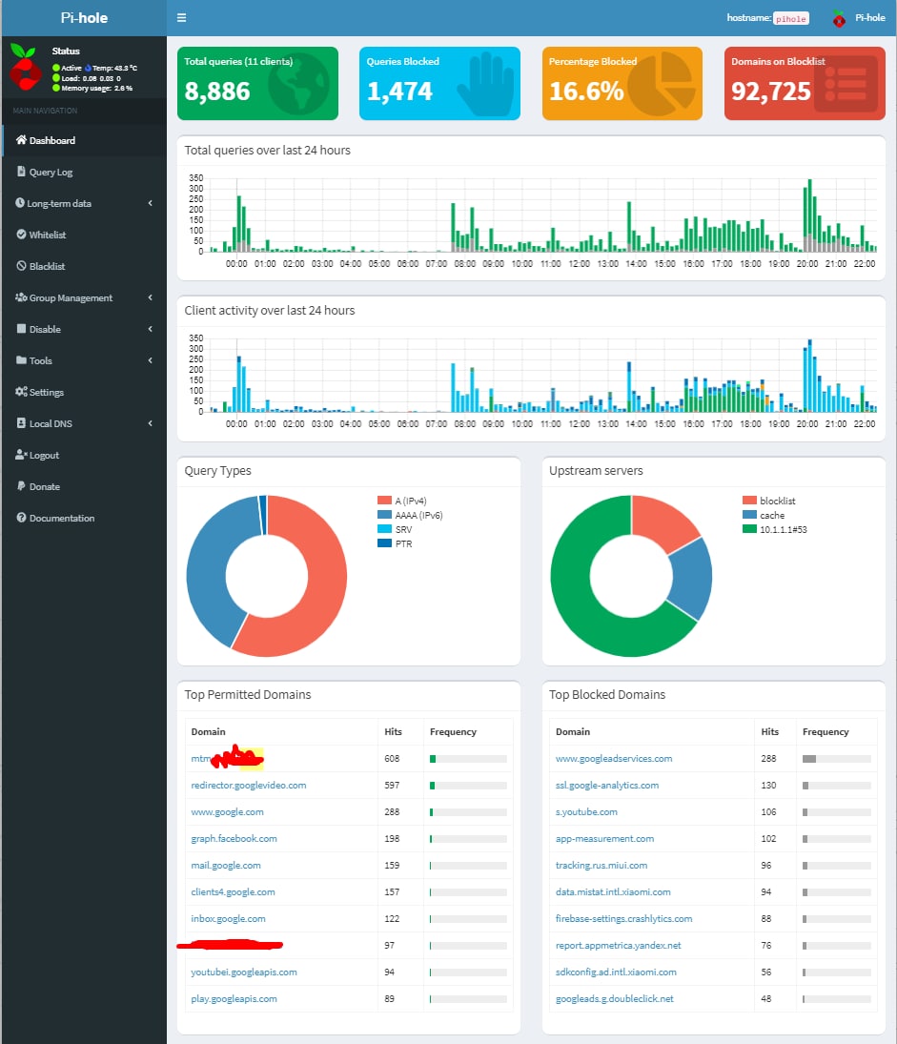Click the Blacklist ban icon

pyautogui.click(x=21, y=266)
